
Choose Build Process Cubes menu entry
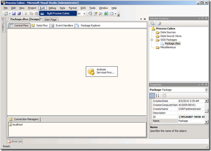(x=58, y=13)
